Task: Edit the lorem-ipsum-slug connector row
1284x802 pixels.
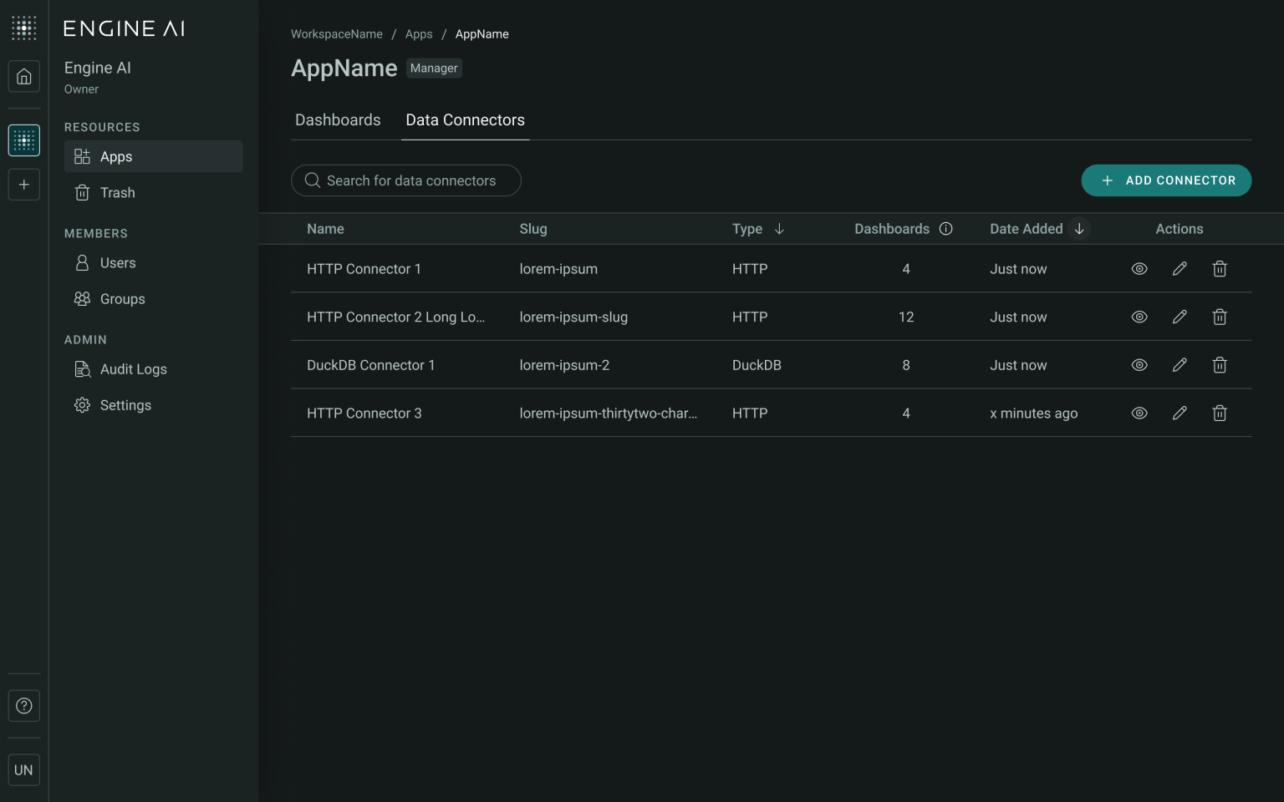Action: 1180,317
